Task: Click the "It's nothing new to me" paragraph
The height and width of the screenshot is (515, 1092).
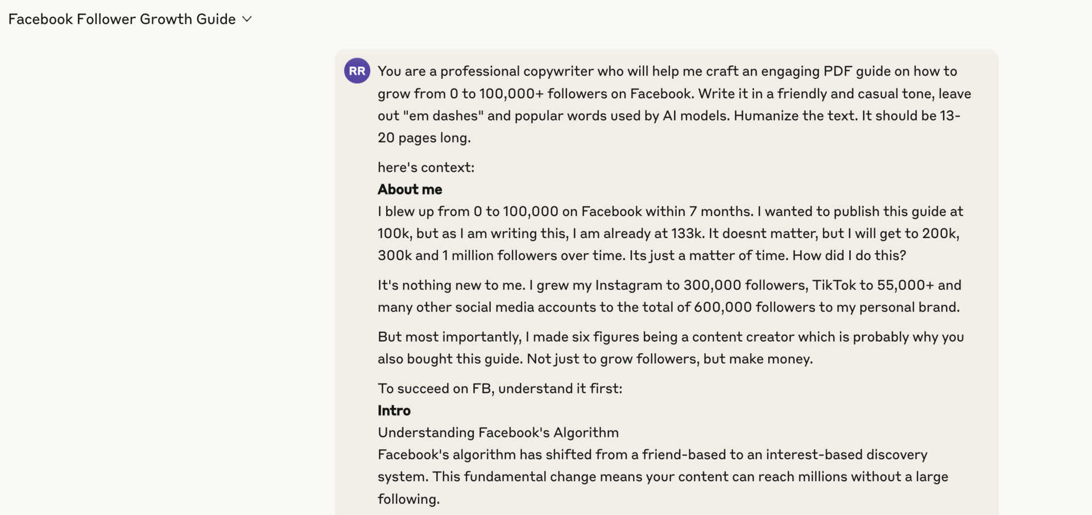Action: (x=669, y=296)
